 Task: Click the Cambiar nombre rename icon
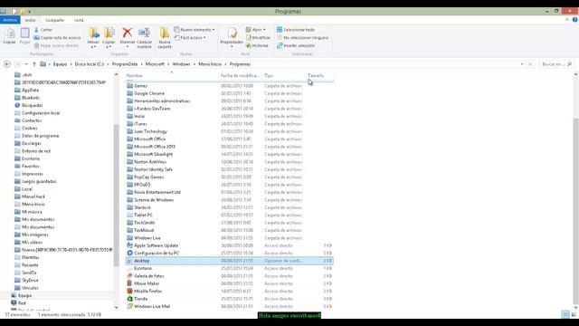144,33
